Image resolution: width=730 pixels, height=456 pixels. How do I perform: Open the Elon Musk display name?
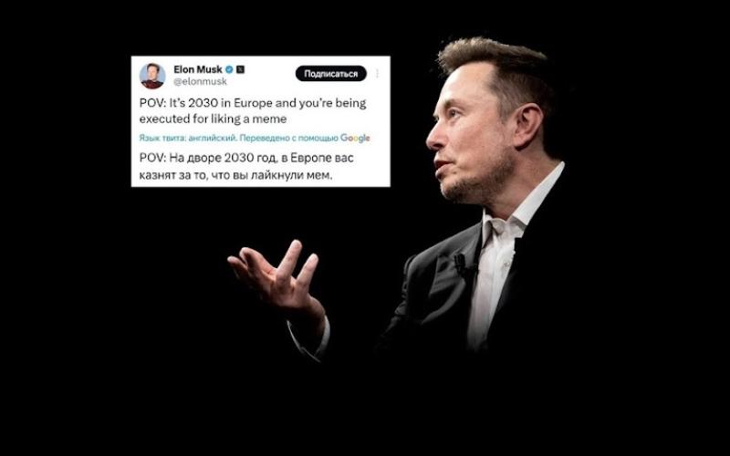[198, 69]
